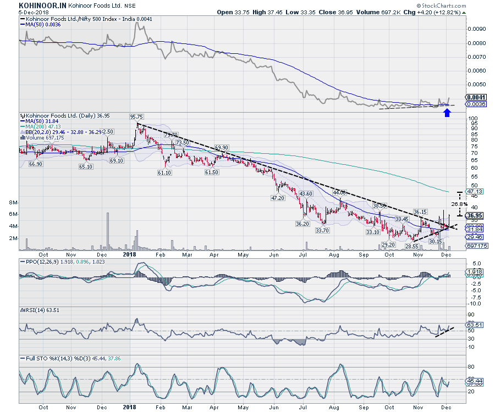The width and height of the screenshot is (495, 412).
Task: Click the blue up arrow in relative strength panel
Action: pyautogui.click(x=448, y=113)
